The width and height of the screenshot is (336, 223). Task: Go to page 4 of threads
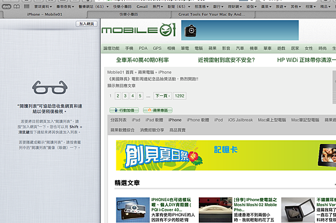[133, 96]
